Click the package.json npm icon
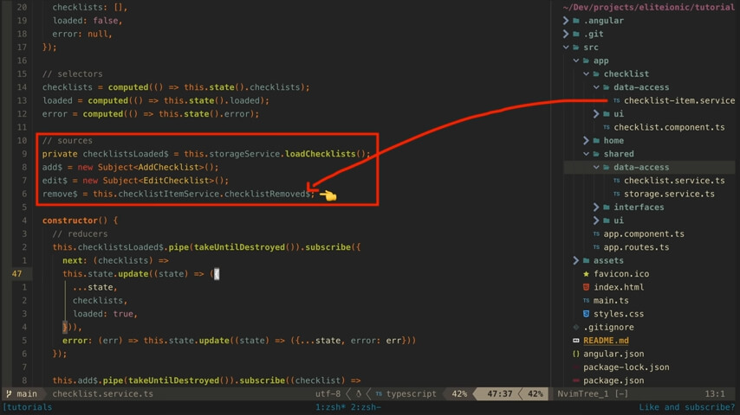 point(575,380)
